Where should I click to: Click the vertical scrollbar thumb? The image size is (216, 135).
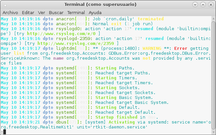[213, 75]
